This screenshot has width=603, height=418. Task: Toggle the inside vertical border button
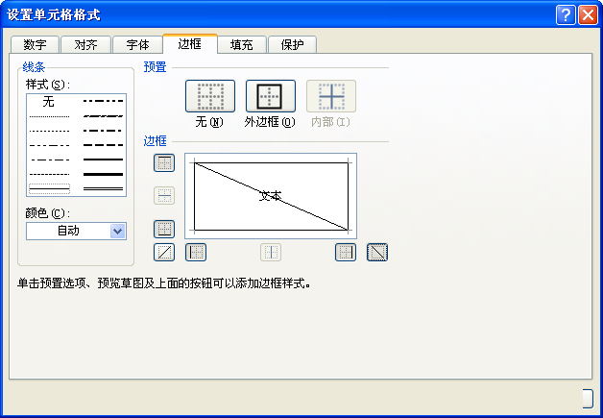(271, 253)
